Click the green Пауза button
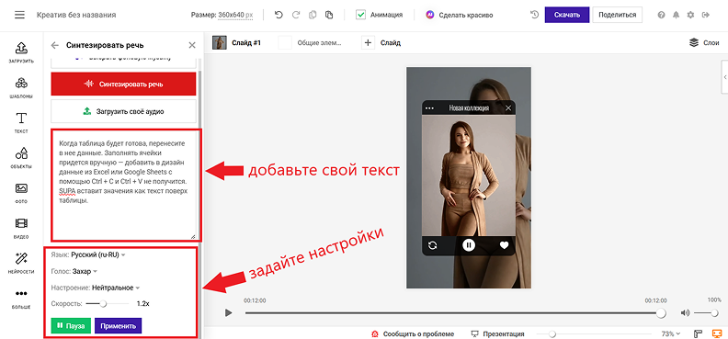This screenshot has height=339, width=728. point(71,325)
